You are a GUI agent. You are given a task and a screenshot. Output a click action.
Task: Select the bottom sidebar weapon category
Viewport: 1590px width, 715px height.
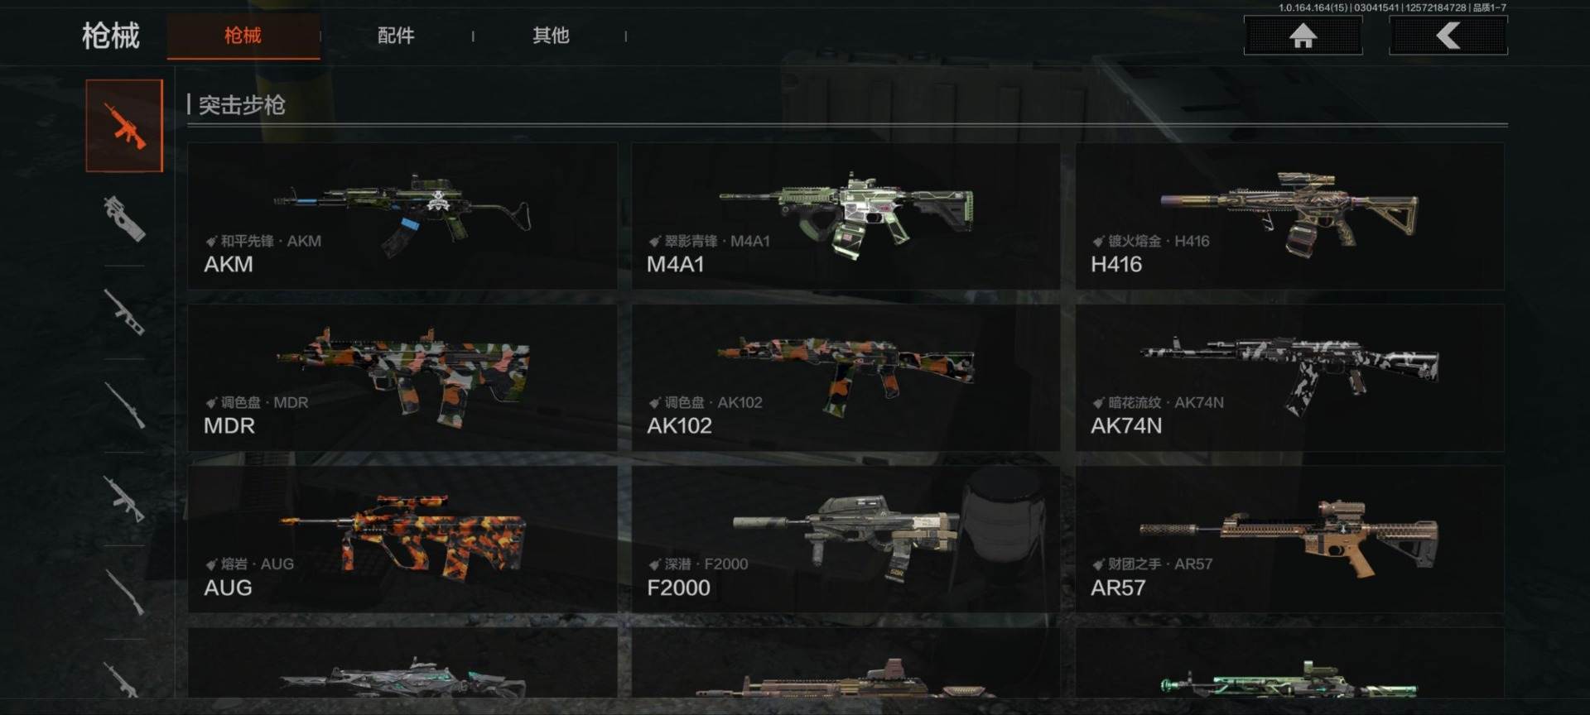tap(124, 679)
